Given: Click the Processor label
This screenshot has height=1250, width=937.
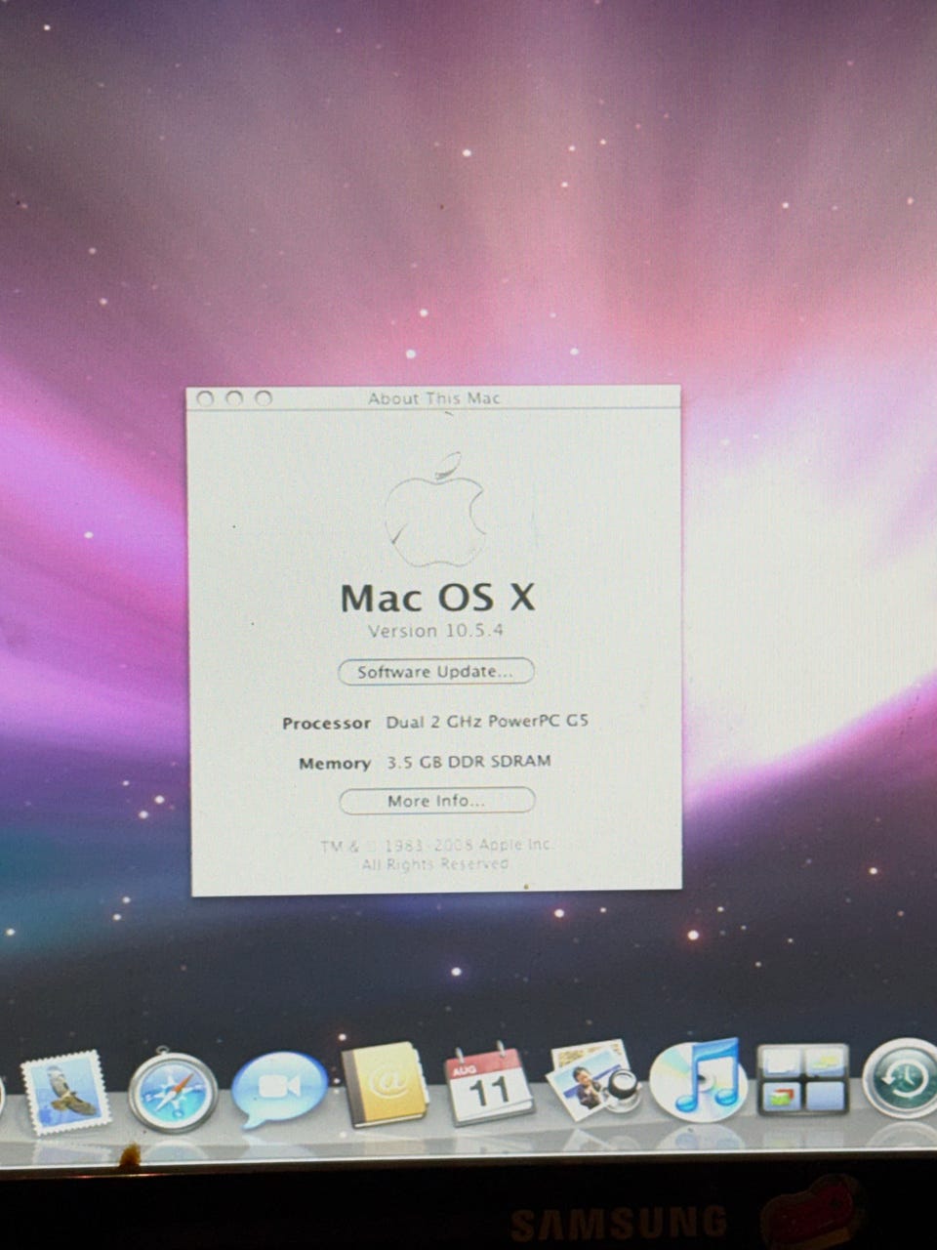Looking at the screenshot, I should point(326,724).
